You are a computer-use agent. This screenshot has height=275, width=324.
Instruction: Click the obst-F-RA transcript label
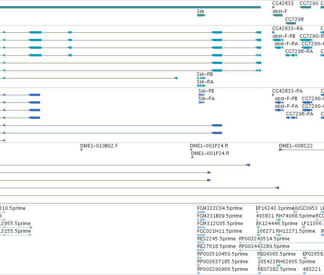(x=286, y=44)
